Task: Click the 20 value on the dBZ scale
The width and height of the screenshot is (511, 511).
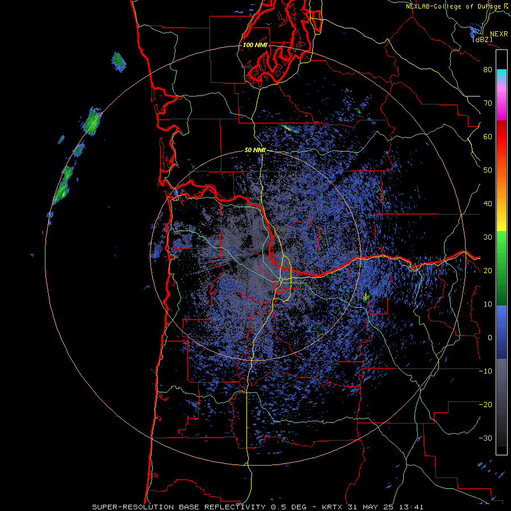Action: pos(488,270)
